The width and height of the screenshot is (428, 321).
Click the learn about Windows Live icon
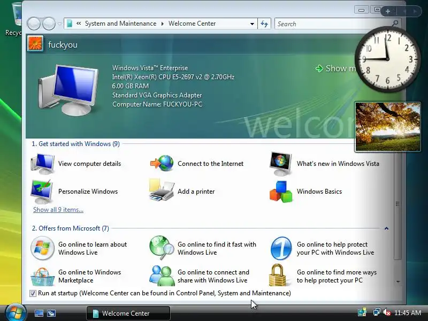42,248
